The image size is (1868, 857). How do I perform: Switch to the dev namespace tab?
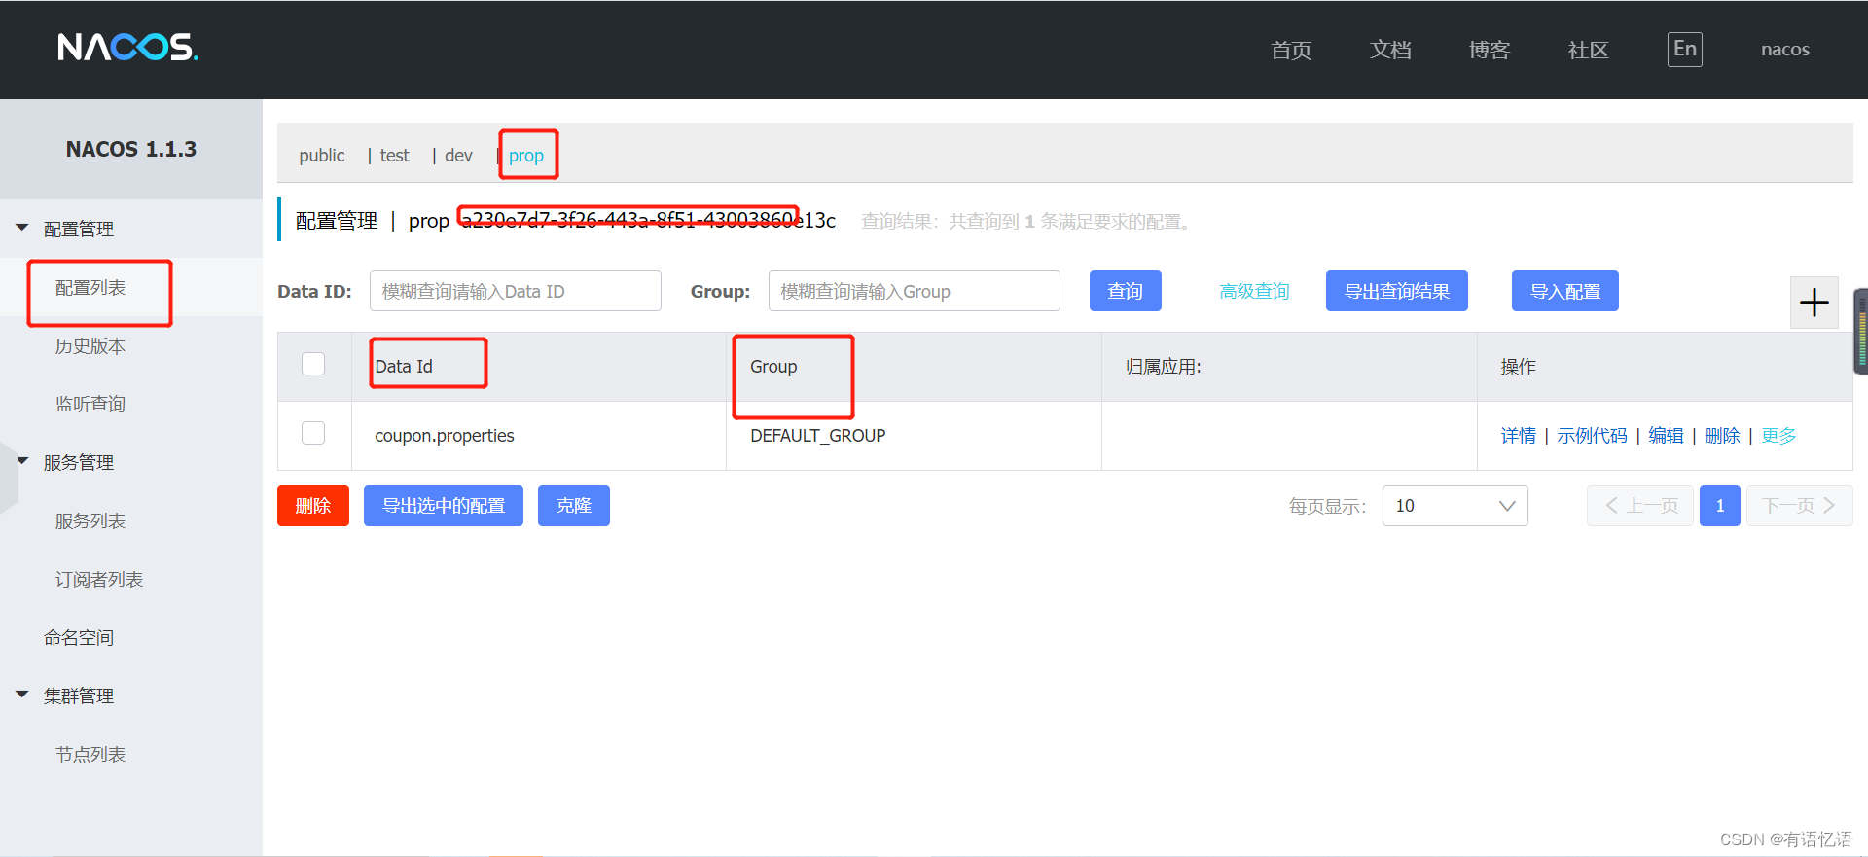(458, 156)
